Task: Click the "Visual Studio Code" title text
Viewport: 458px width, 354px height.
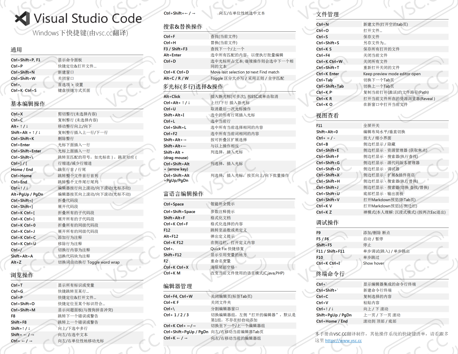Action: pyautogui.click(x=88, y=18)
